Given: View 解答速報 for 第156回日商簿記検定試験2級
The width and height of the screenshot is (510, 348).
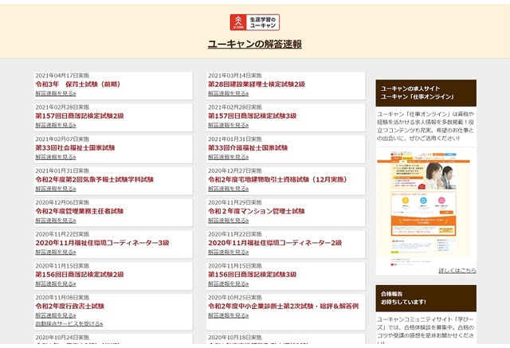Looking at the screenshot, I should [56, 283].
